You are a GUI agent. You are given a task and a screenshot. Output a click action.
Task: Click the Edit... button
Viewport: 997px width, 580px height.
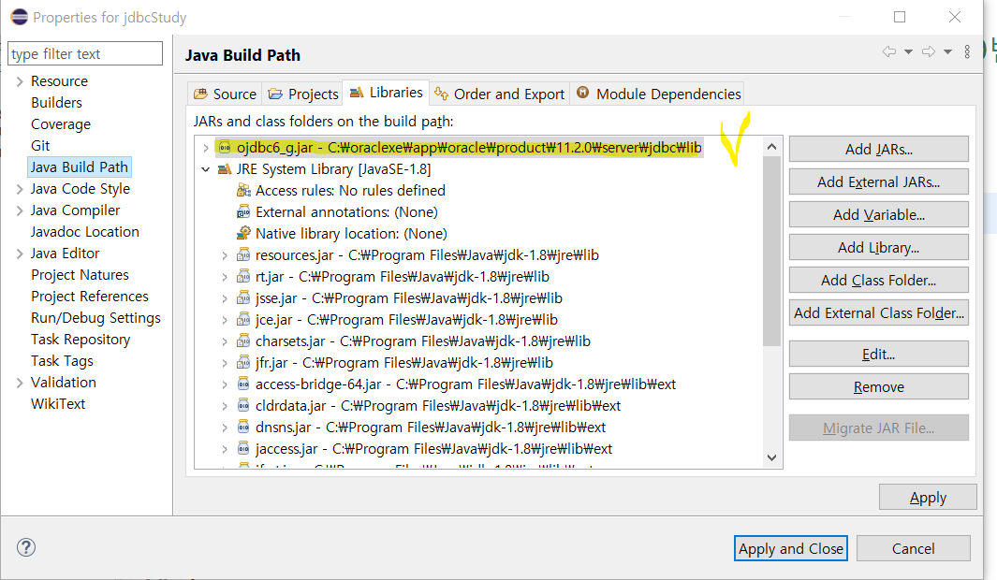coord(879,354)
